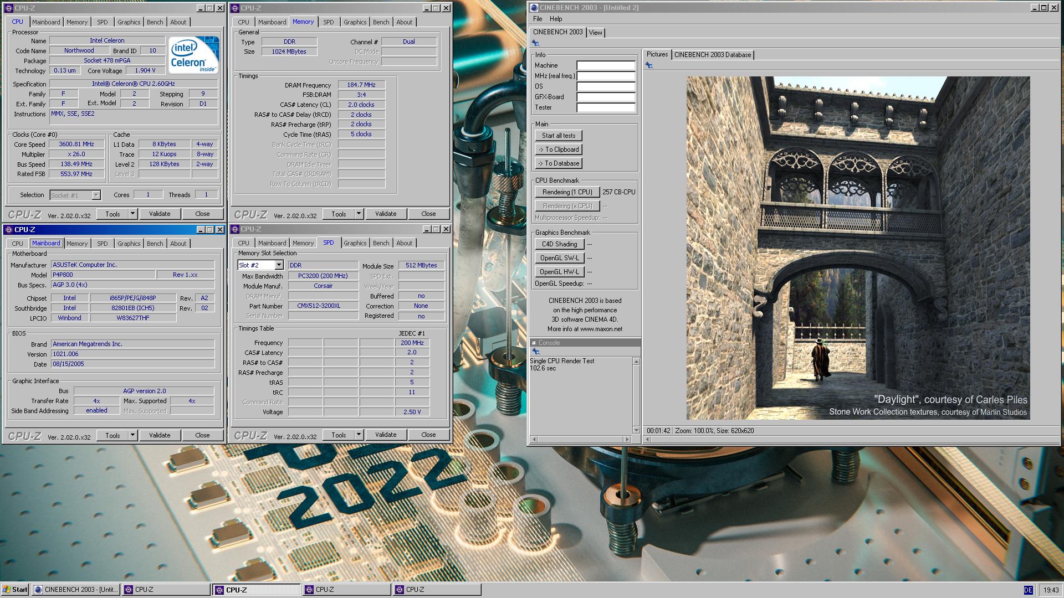The image size is (1064, 598).
Task: Focus the Tester info field
Action: [606, 107]
